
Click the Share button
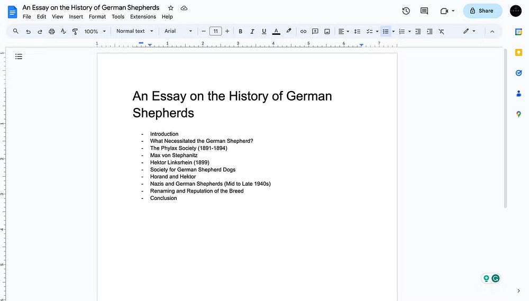click(482, 11)
